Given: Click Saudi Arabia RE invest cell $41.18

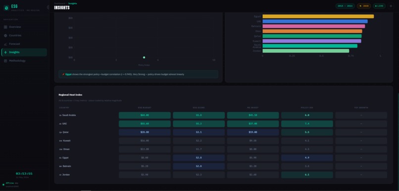Looking at the screenshot, I should (x=253, y=115).
